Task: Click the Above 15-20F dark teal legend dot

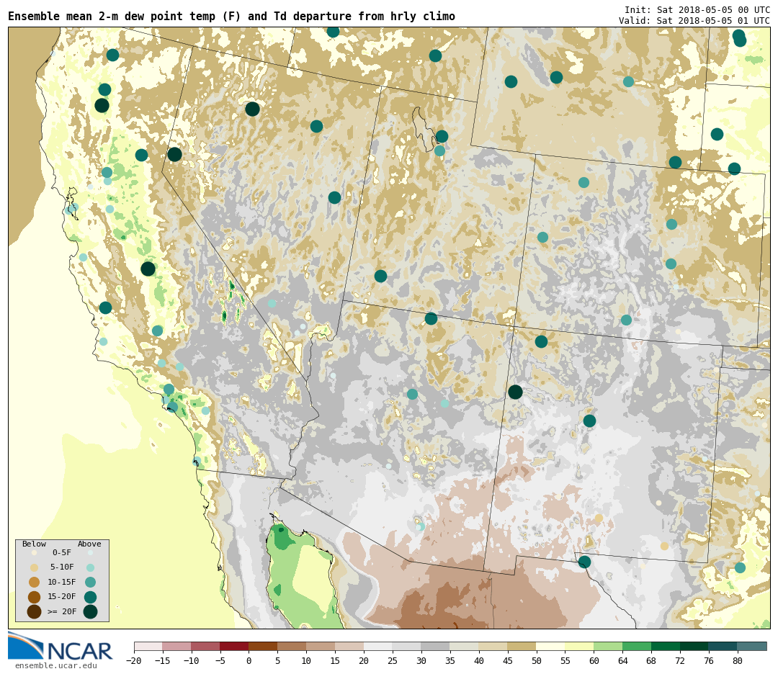Action: click(x=90, y=597)
